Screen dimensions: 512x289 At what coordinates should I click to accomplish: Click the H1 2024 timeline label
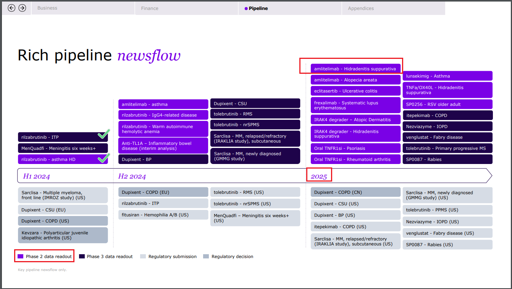point(37,176)
